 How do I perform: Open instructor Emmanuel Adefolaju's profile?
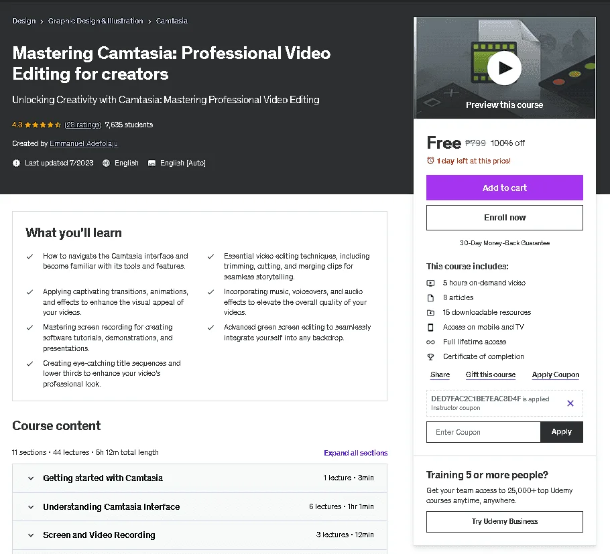pyautogui.click(x=84, y=143)
